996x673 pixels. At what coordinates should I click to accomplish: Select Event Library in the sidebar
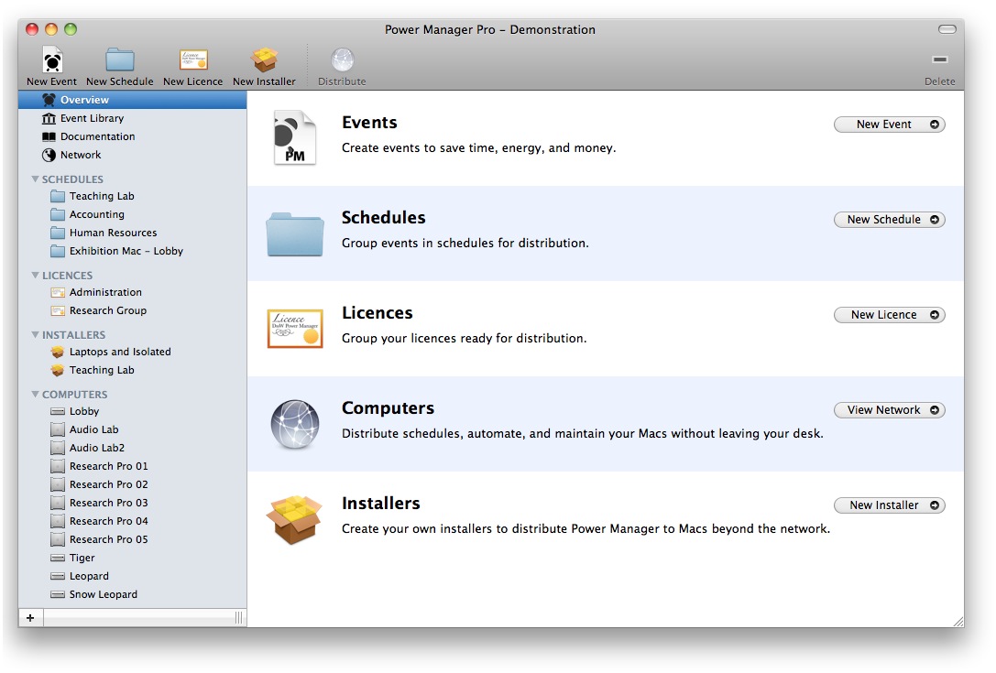click(x=92, y=118)
